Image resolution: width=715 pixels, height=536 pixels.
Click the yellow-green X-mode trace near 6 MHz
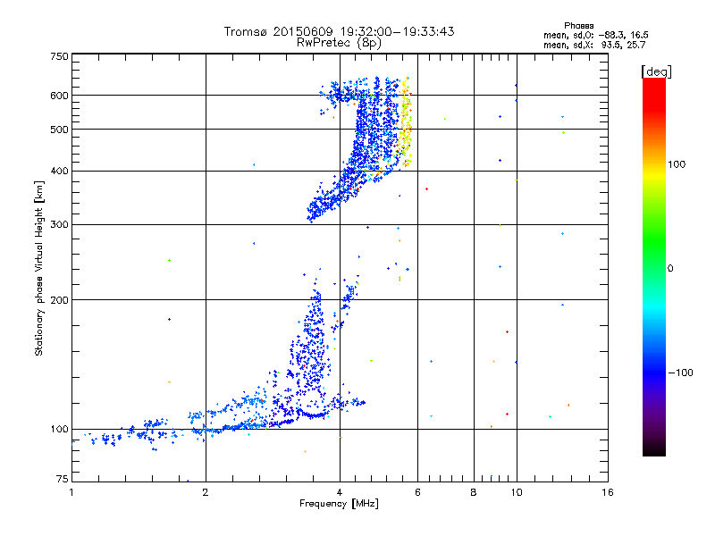point(406,123)
